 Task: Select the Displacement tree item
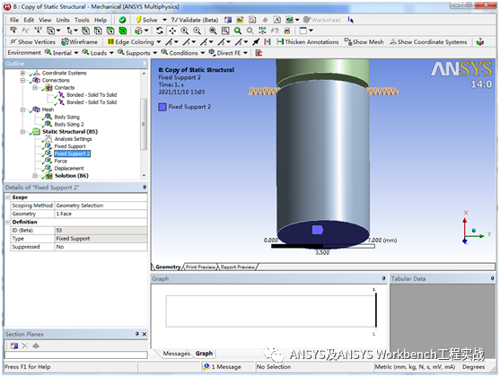point(69,169)
